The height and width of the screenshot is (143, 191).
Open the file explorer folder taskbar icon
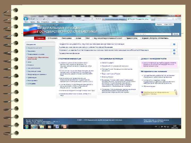click(42, 127)
